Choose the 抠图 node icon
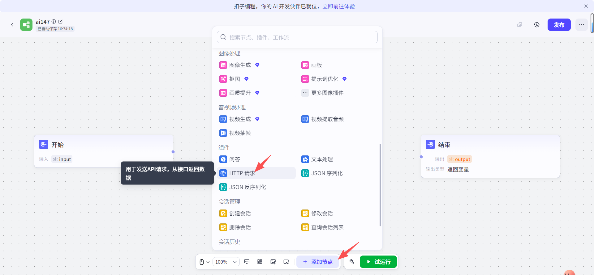Viewport: 594px width, 275px height. coord(223,79)
